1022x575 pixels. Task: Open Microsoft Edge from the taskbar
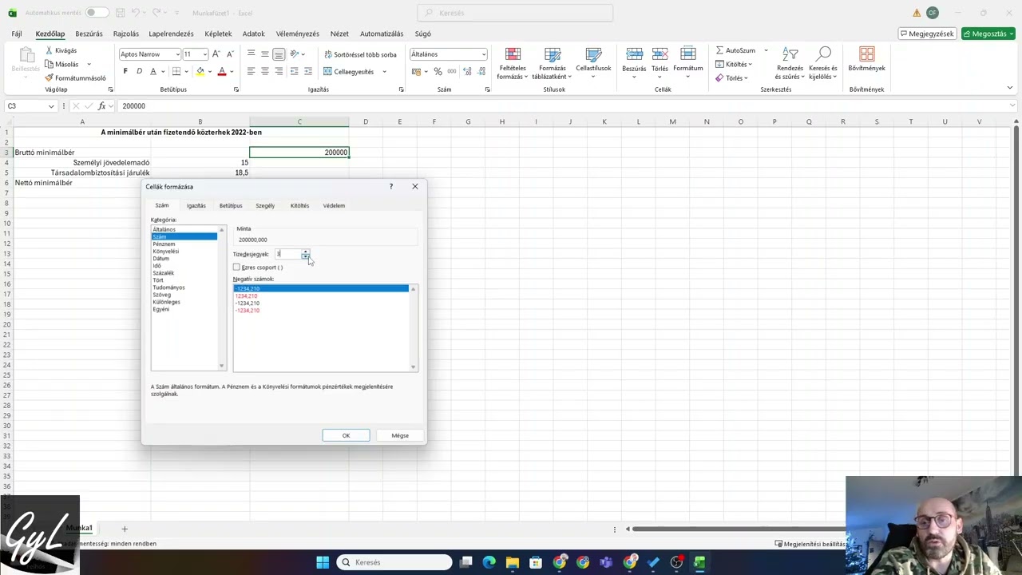click(x=489, y=562)
